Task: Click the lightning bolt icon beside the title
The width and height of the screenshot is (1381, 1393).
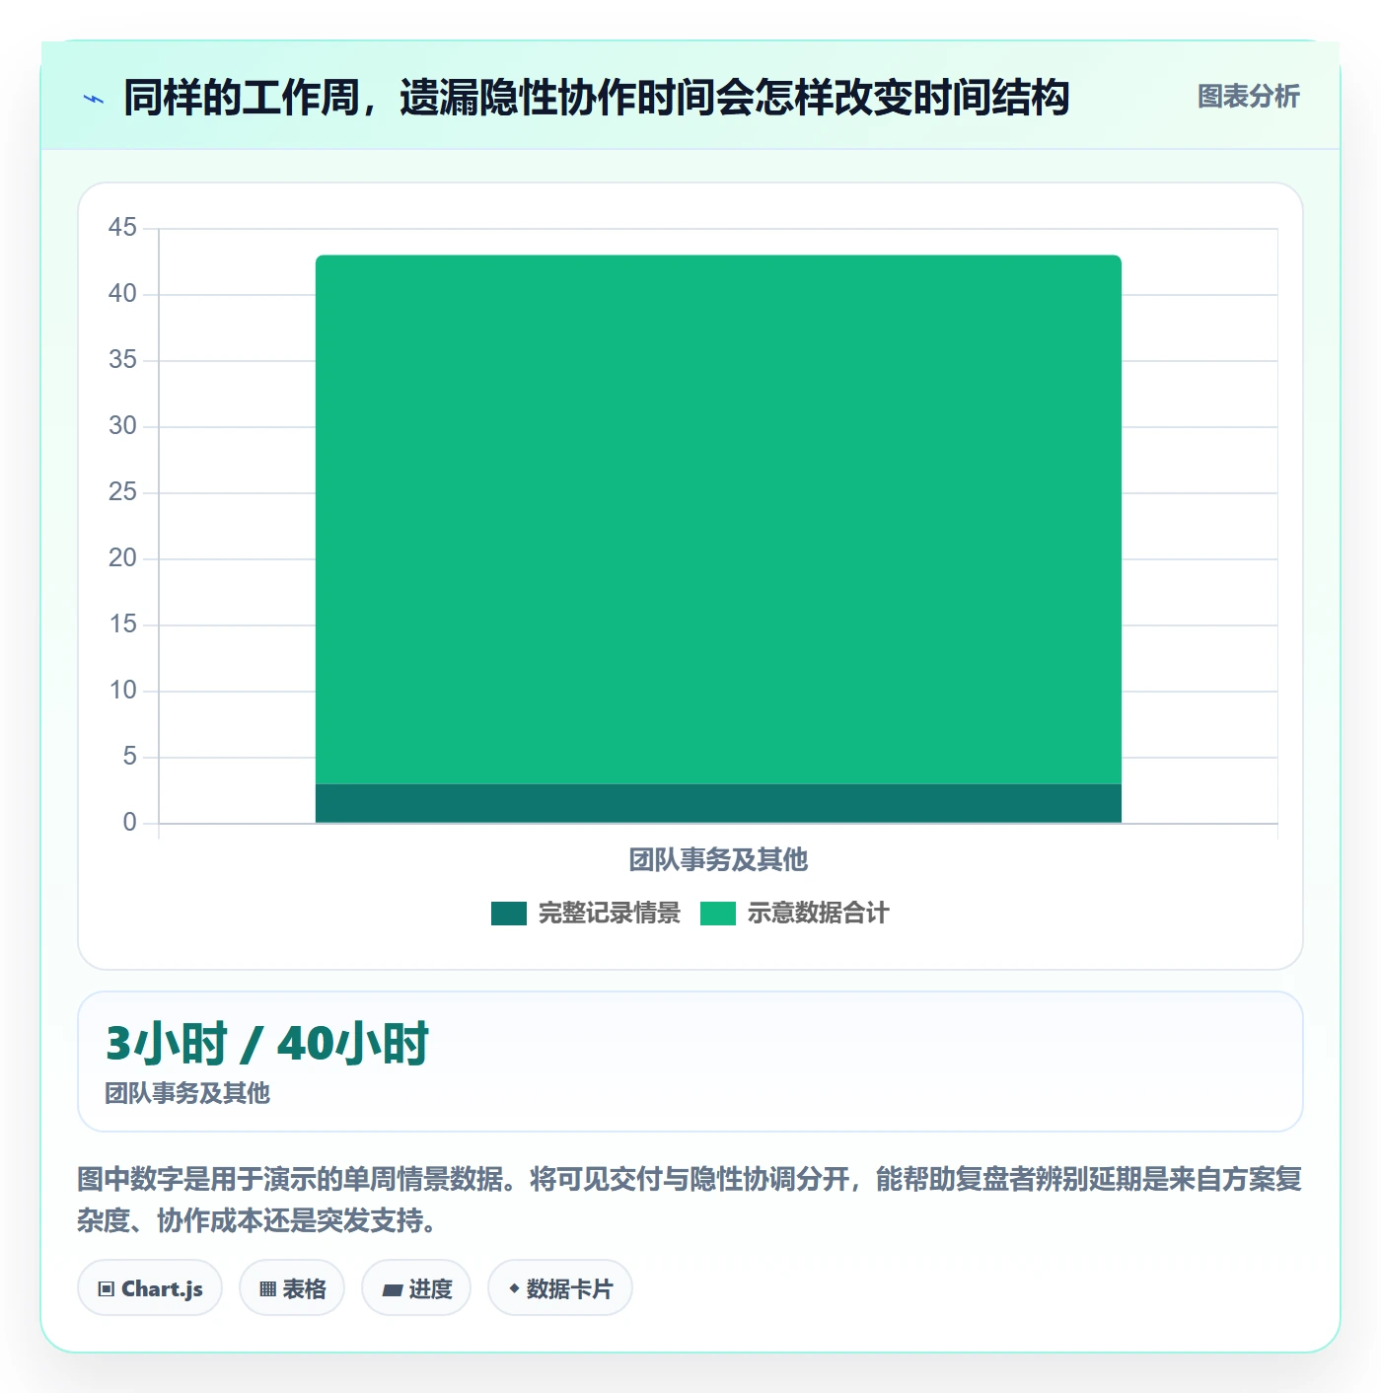Action: click(94, 99)
